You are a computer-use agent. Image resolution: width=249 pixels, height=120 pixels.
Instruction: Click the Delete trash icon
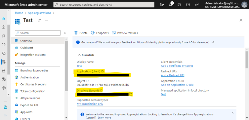point(76,33)
